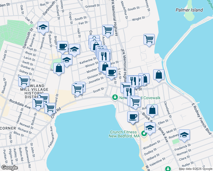The height and width of the screenshot is (171, 213).
Task: Click the Google logo
Action: click(x=9, y=168)
